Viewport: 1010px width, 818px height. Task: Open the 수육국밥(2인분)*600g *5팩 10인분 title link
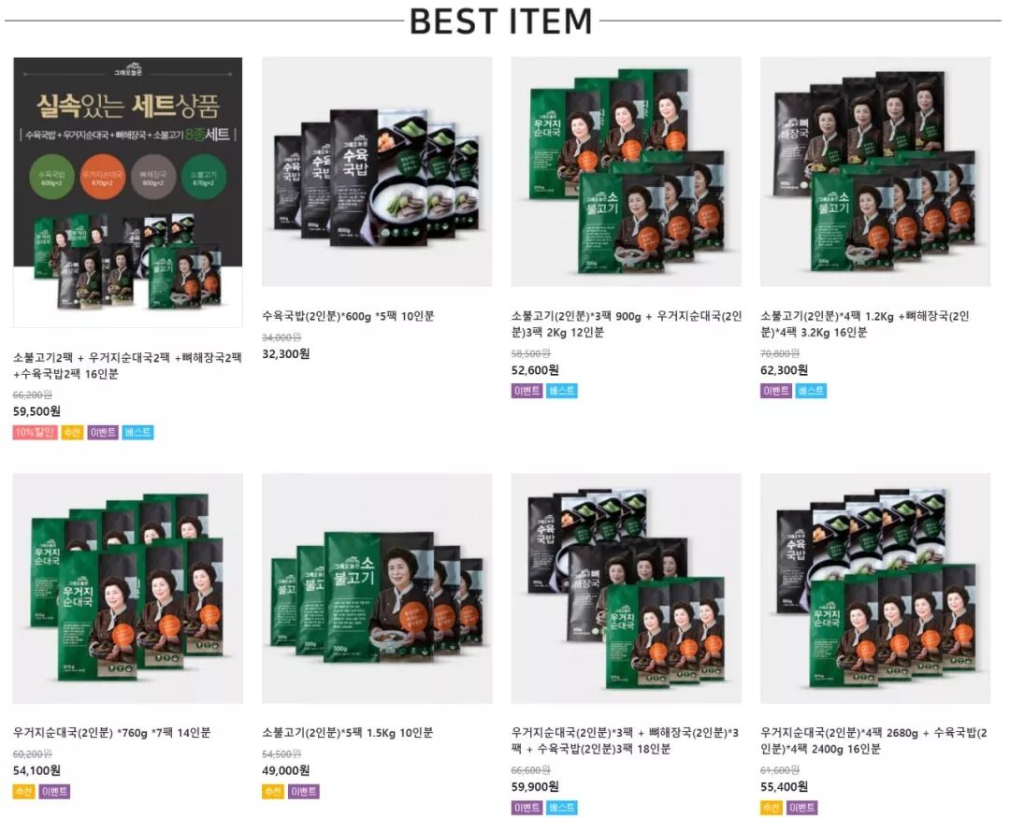pos(349,316)
